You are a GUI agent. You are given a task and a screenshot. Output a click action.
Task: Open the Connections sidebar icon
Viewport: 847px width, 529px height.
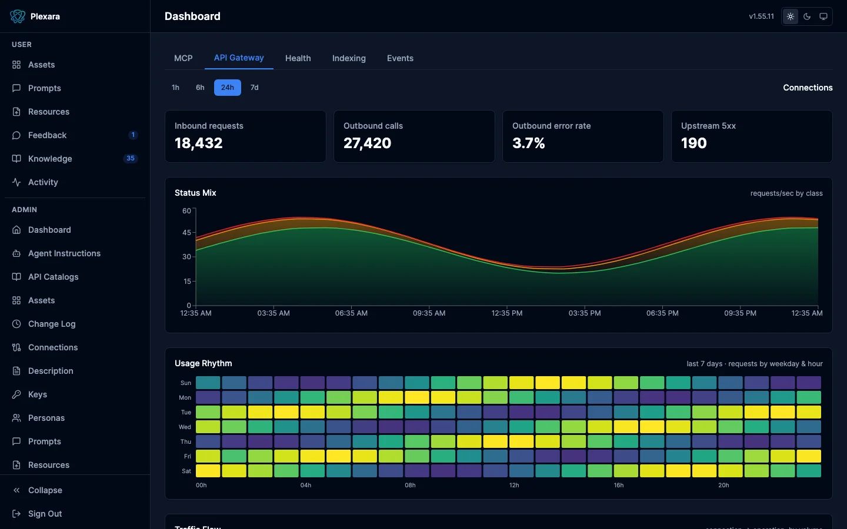[16, 347]
